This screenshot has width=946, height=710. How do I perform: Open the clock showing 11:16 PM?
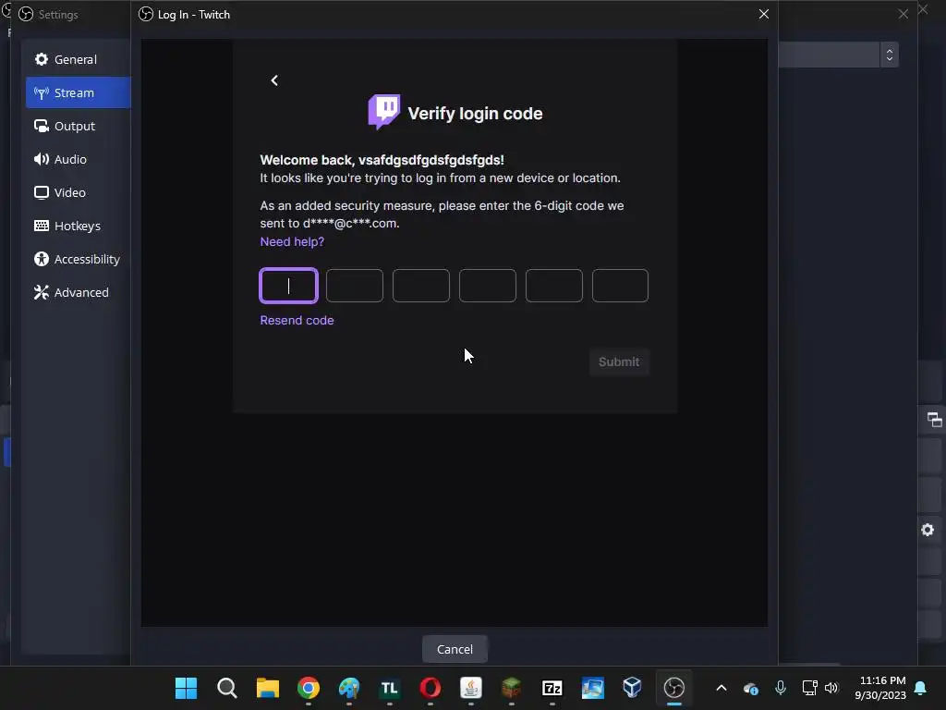click(x=880, y=688)
